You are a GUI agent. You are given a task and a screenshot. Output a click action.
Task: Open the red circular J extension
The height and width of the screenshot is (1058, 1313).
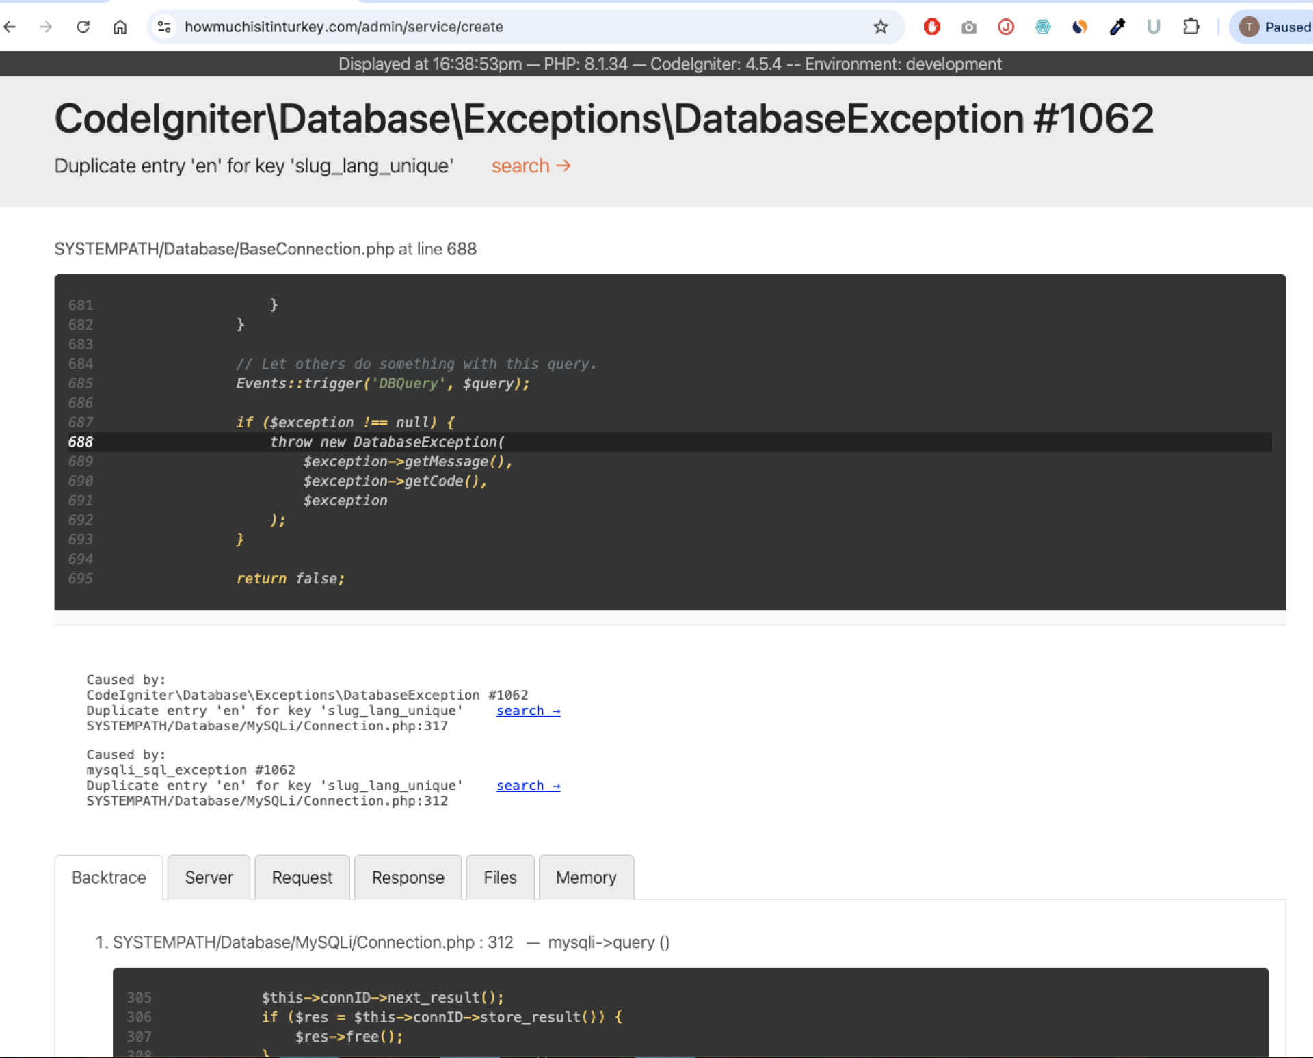pyautogui.click(x=1006, y=27)
